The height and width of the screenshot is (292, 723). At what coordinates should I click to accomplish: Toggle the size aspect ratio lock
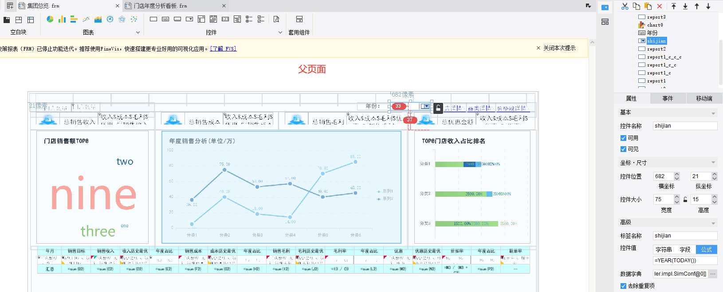tap(685, 199)
